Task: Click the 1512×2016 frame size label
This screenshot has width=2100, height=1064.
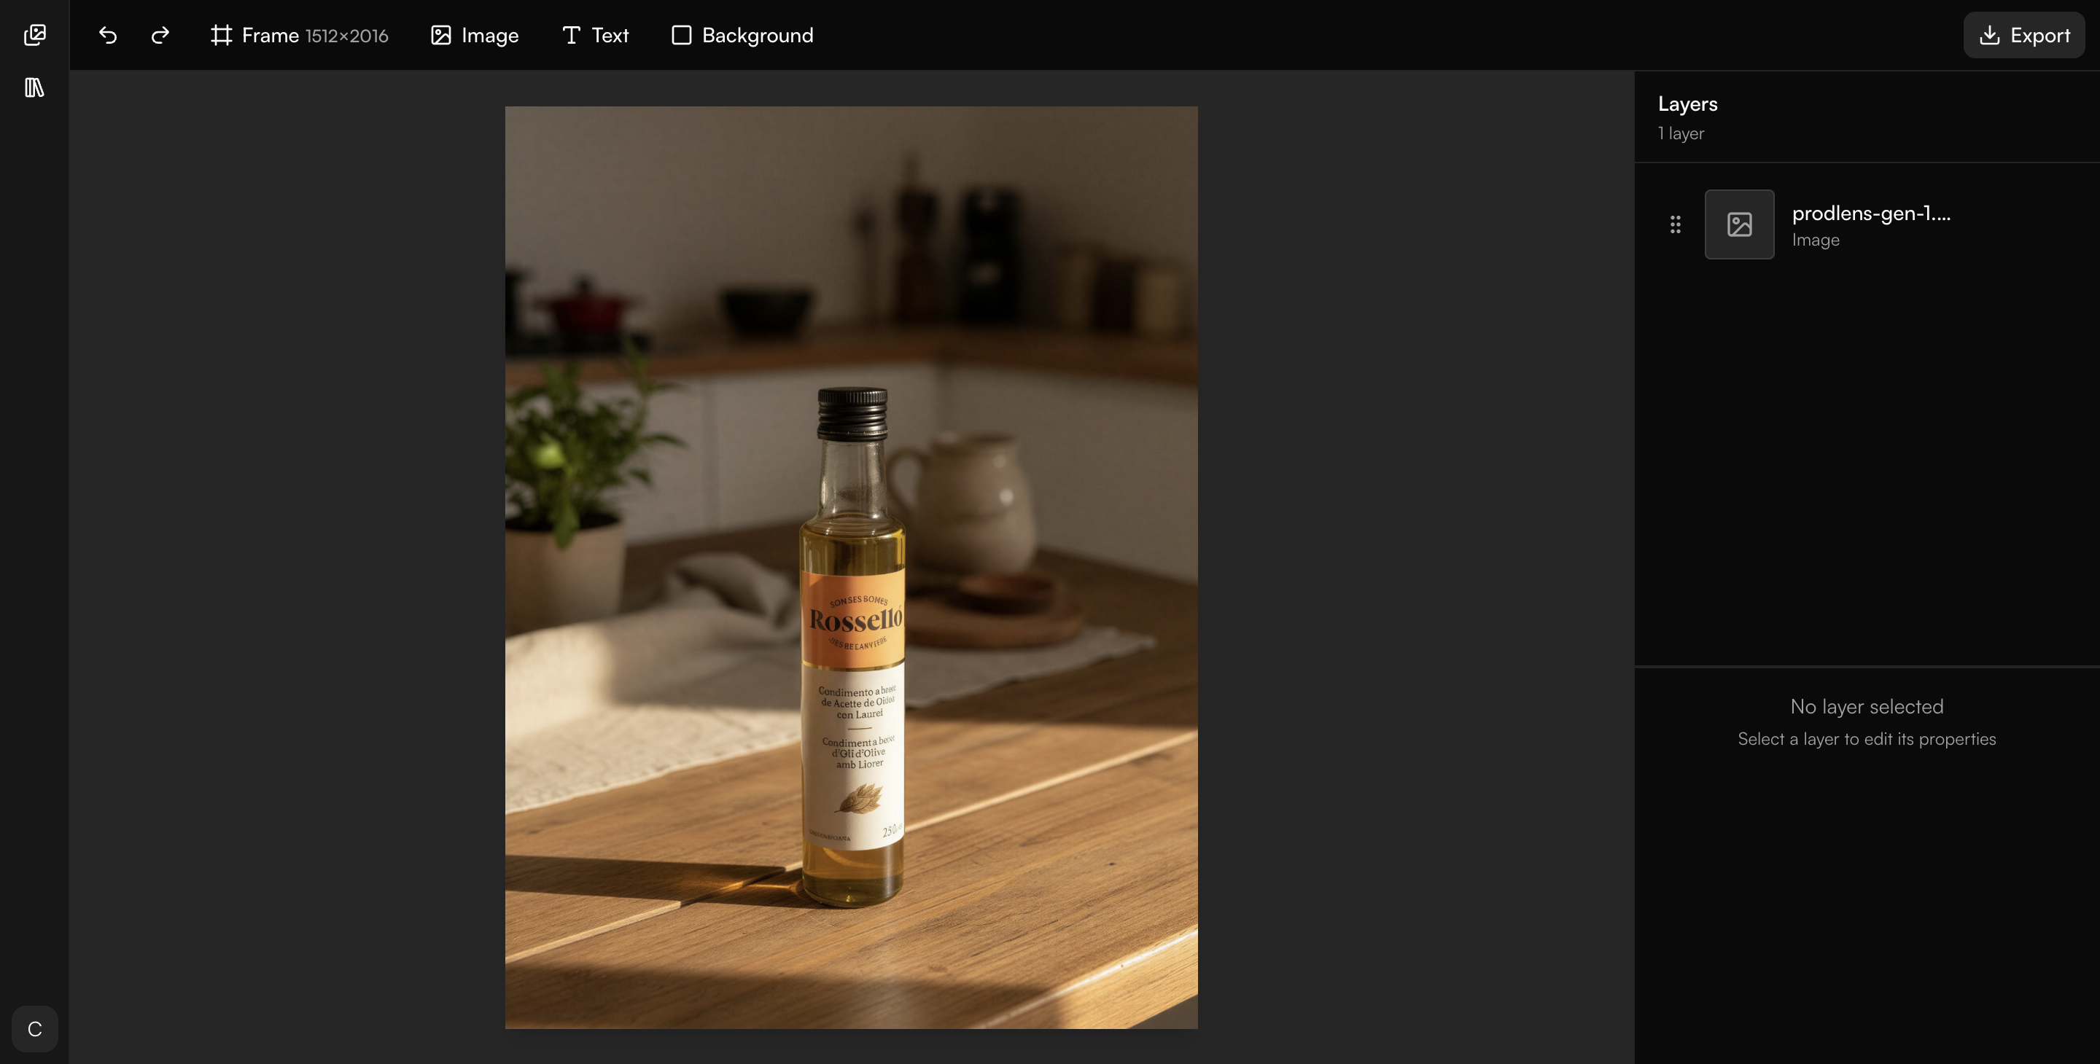Action: 346,36
